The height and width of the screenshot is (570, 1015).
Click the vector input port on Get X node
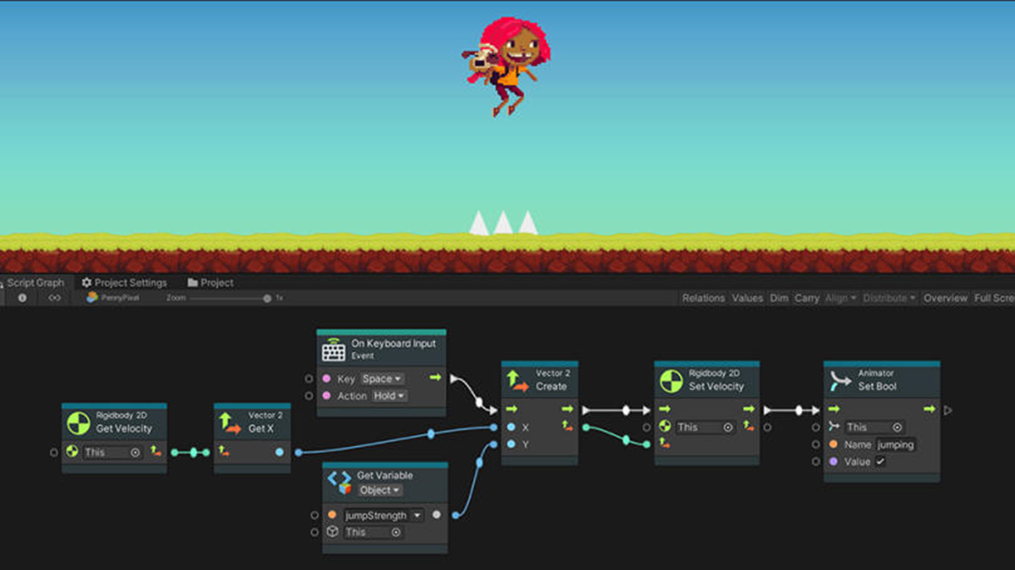(x=224, y=451)
